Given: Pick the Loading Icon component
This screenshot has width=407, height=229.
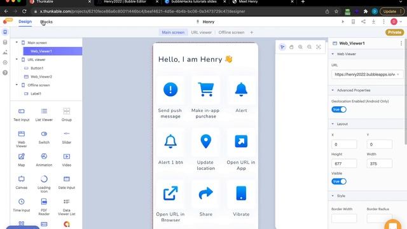Looking at the screenshot, I should tap(44, 184).
